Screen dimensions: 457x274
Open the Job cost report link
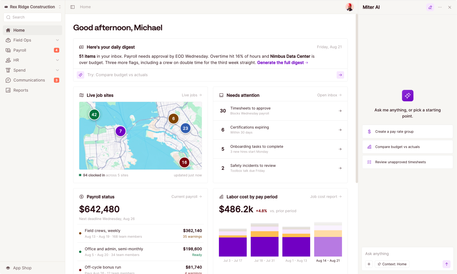tap(326, 197)
